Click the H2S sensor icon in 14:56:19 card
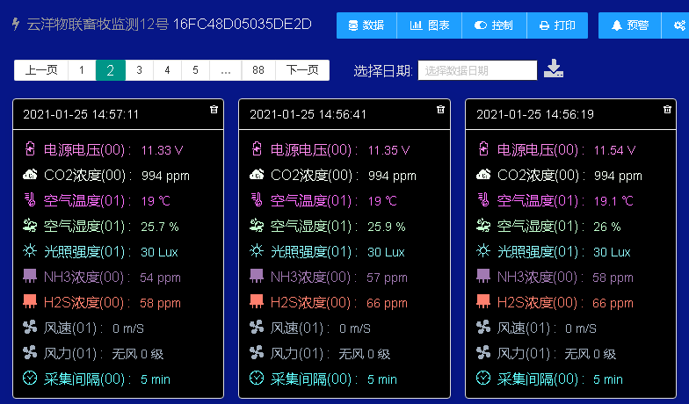Screen dimensions: 689x404 pyautogui.click(x=483, y=303)
